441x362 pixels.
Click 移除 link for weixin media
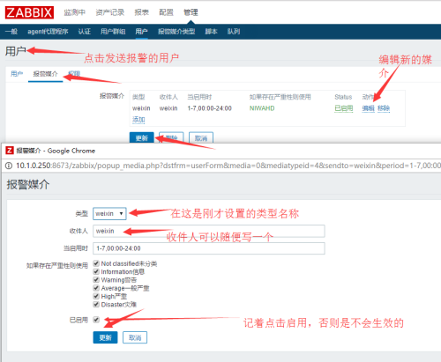pyautogui.click(x=384, y=108)
